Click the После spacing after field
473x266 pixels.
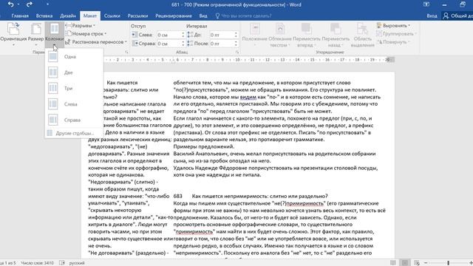point(222,44)
